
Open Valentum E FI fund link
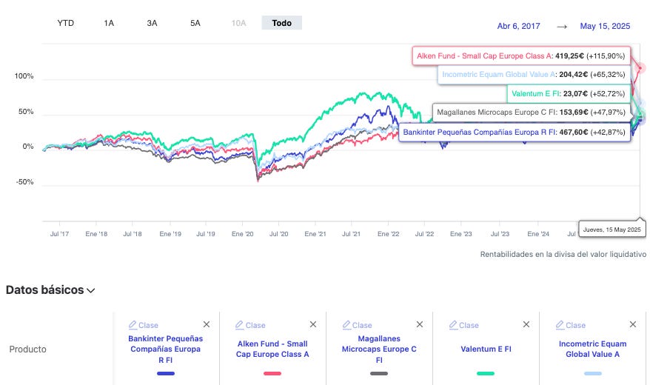[486, 349]
